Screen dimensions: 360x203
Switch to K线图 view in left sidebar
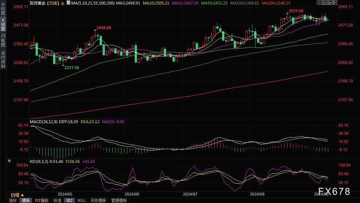[x=3, y=25]
